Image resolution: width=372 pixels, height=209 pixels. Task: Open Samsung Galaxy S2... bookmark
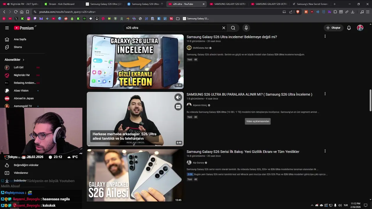[x=196, y=19]
